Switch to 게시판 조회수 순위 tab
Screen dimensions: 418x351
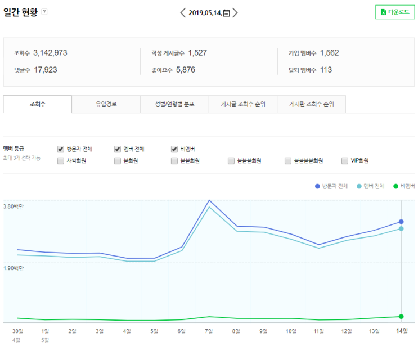[311, 104]
